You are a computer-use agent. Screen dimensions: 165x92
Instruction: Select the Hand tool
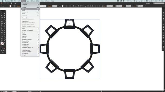[x=2, y=41]
